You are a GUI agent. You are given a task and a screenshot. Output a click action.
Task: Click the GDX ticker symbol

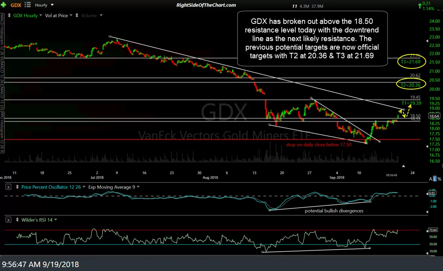coord(16,5)
